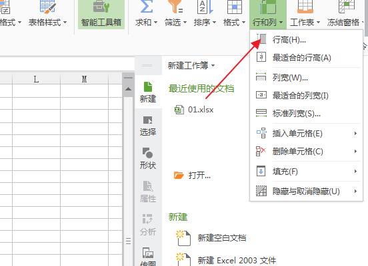Screen dimensions: 368x266
Task: Expand the 行和列 dropdown arrow
Action: click(x=281, y=23)
